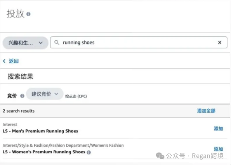This screenshot has width=231, height=165.
Task: Expand the 建议竞价 bid dropdown
Action: (45, 94)
